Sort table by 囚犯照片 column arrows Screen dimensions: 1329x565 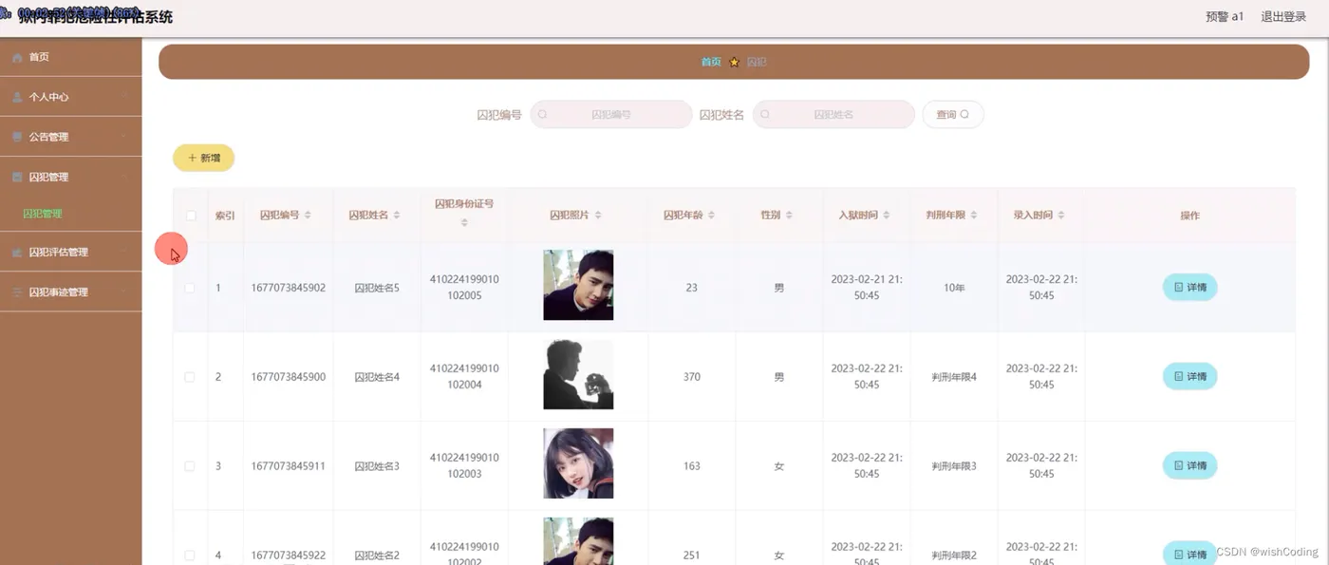click(598, 216)
